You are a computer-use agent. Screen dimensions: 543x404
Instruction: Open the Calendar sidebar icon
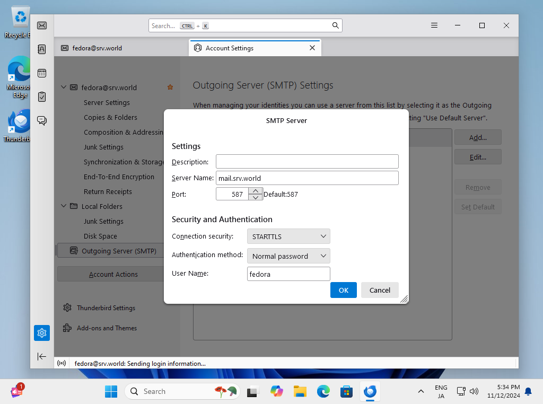(42, 73)
